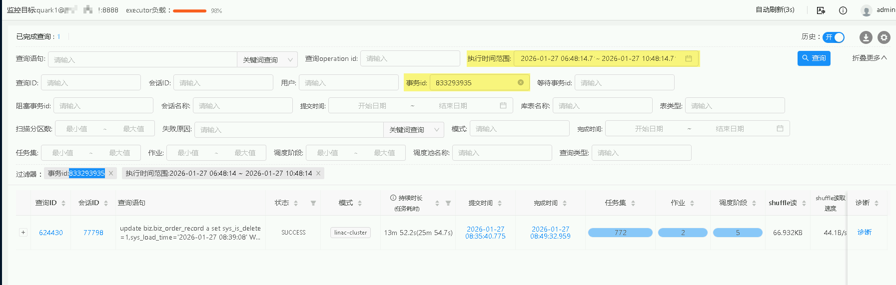Focus the 等待事务id input field

pos(625,82)
